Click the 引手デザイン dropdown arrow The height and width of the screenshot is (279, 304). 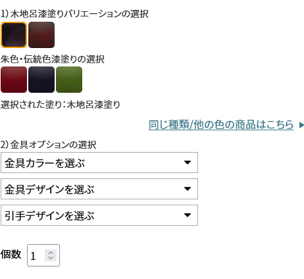tap(188, 215)
